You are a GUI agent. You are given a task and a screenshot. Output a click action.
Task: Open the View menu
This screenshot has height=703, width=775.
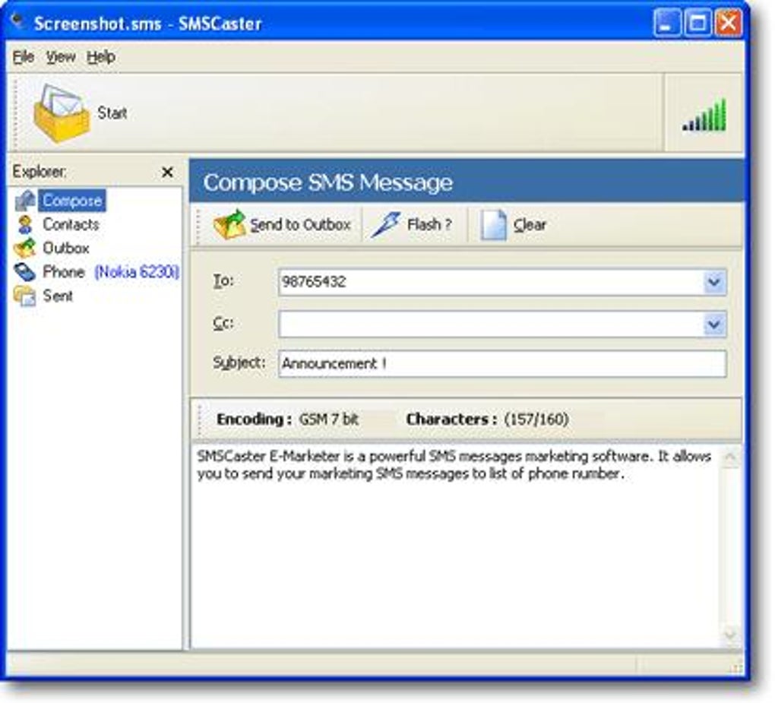[x=61, y=57]
